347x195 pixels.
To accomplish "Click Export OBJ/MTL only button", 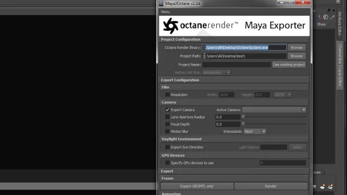I will [197, 186].
